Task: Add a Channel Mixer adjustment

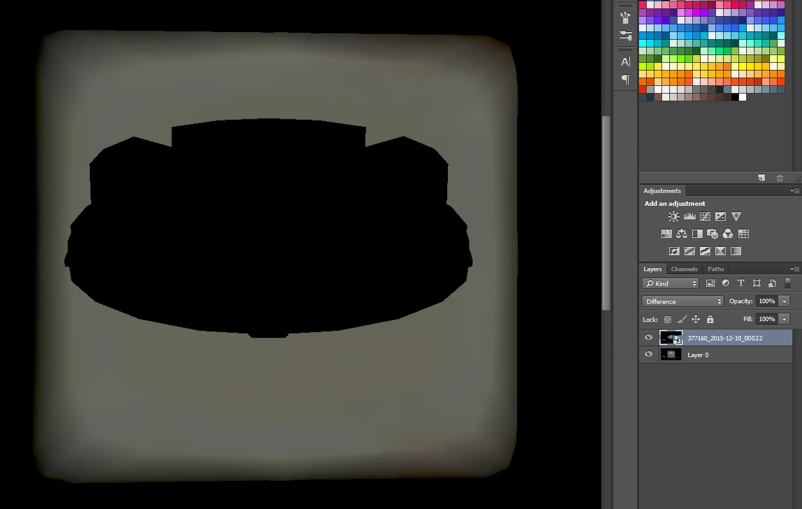Action: (728, 234)
